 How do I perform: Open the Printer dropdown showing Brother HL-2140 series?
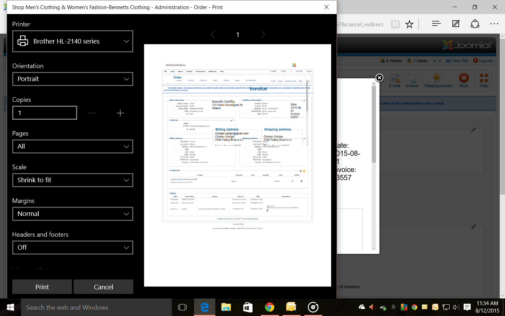click(x=73, y=41)
